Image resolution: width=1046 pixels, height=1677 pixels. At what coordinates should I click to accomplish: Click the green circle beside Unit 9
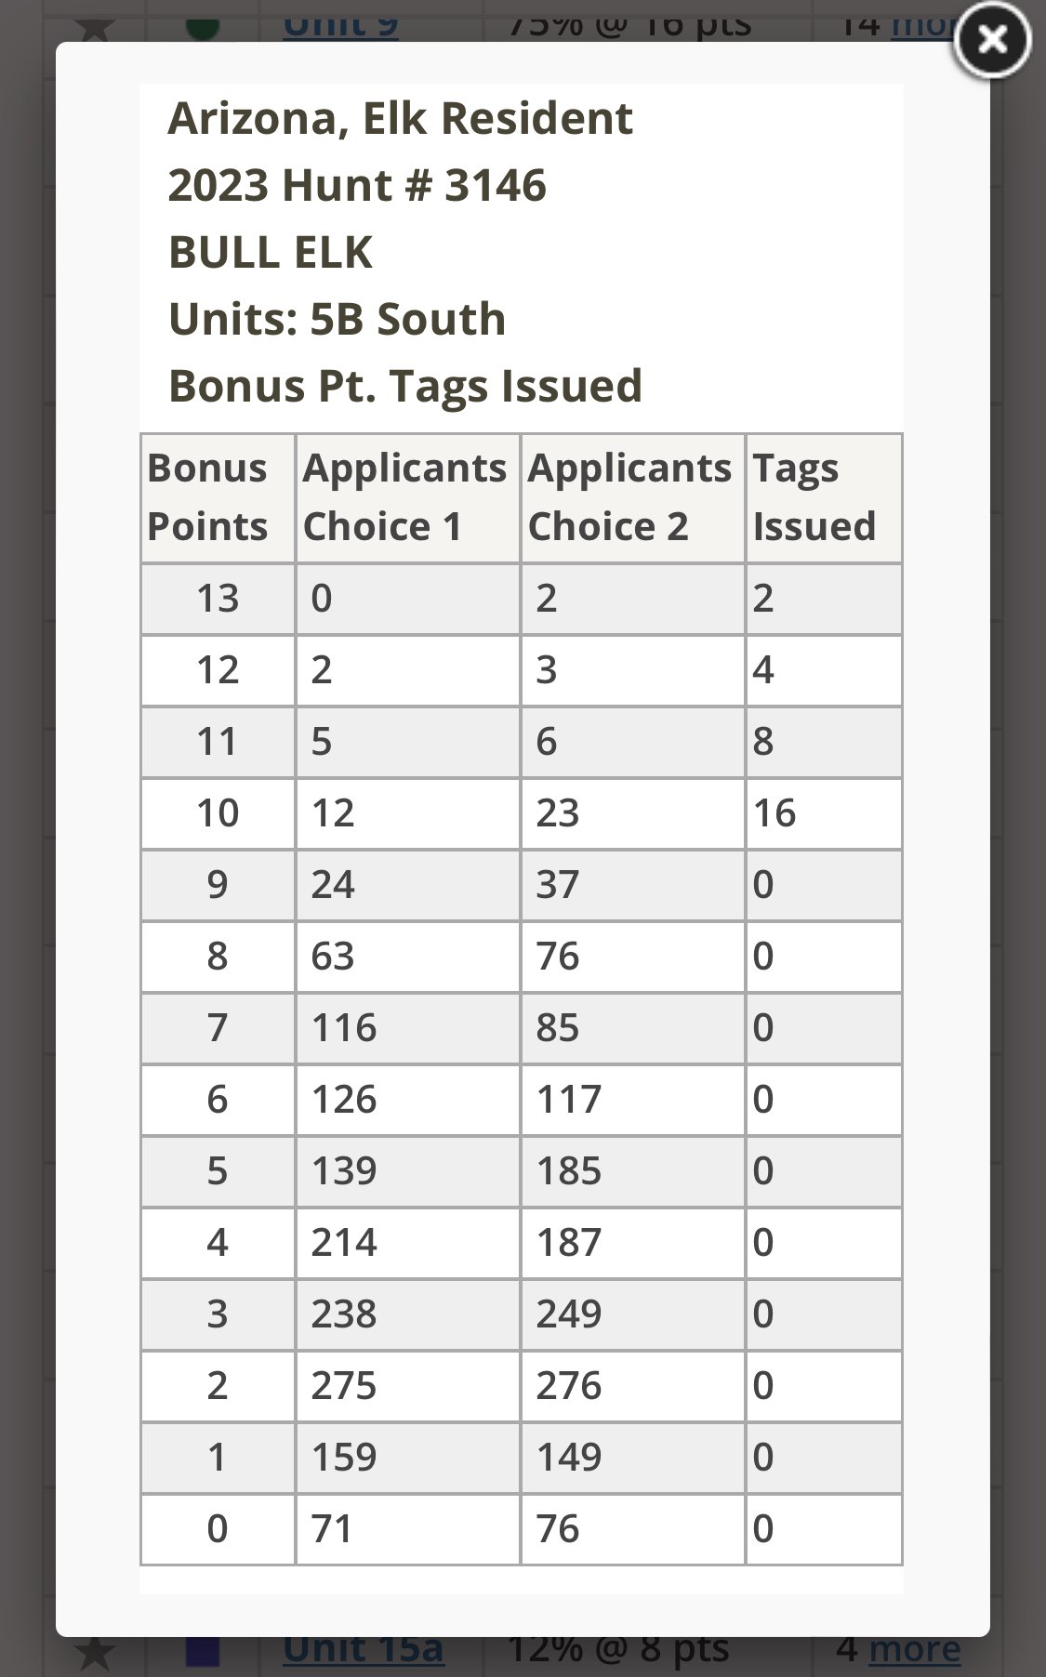pyautogui.click(x=203, y=26)
